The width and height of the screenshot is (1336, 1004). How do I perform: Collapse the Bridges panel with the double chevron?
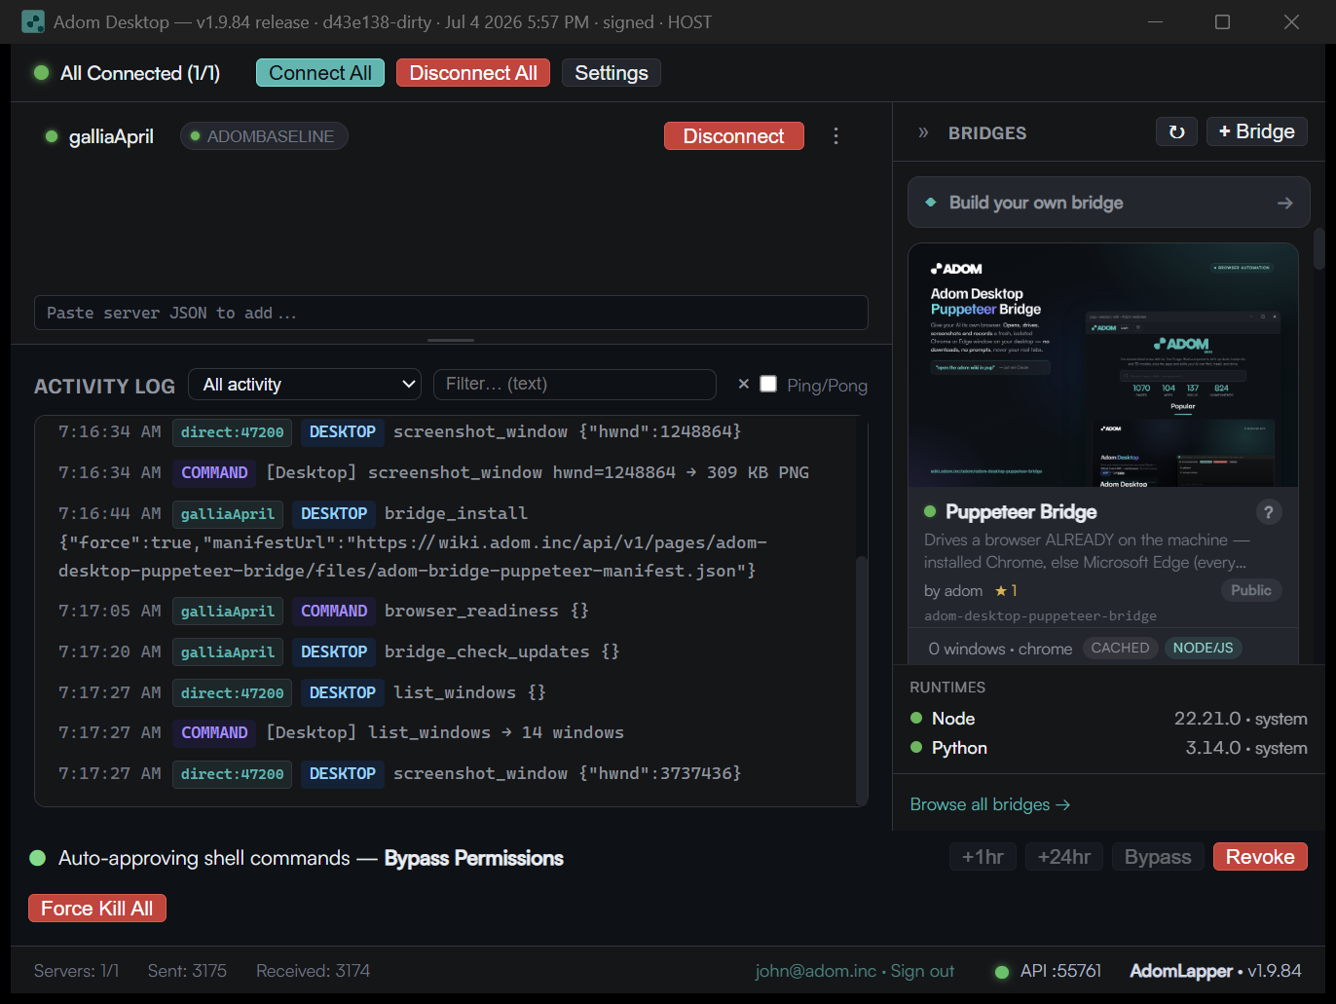tap(923, 132)
